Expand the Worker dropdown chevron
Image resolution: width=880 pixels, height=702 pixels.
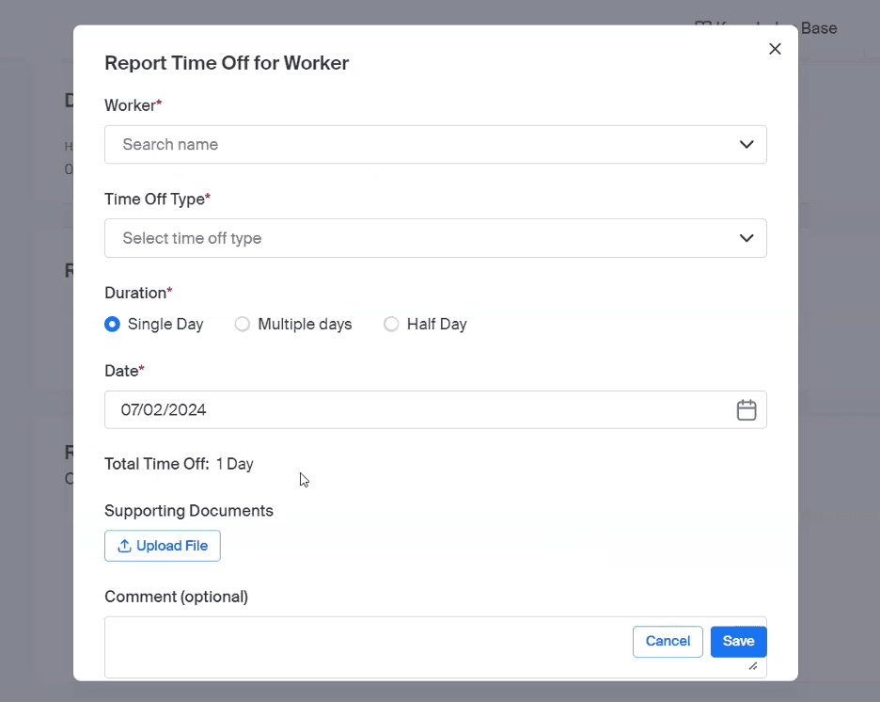click(x=746, y=145)
